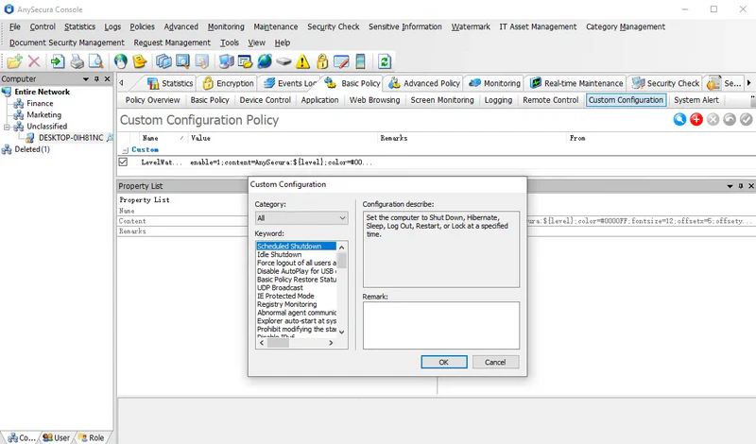The width and height of the screenshot is (756, 444).
Task: Select Idle Shutdown in the keyword list
Action: pos(279,254)
